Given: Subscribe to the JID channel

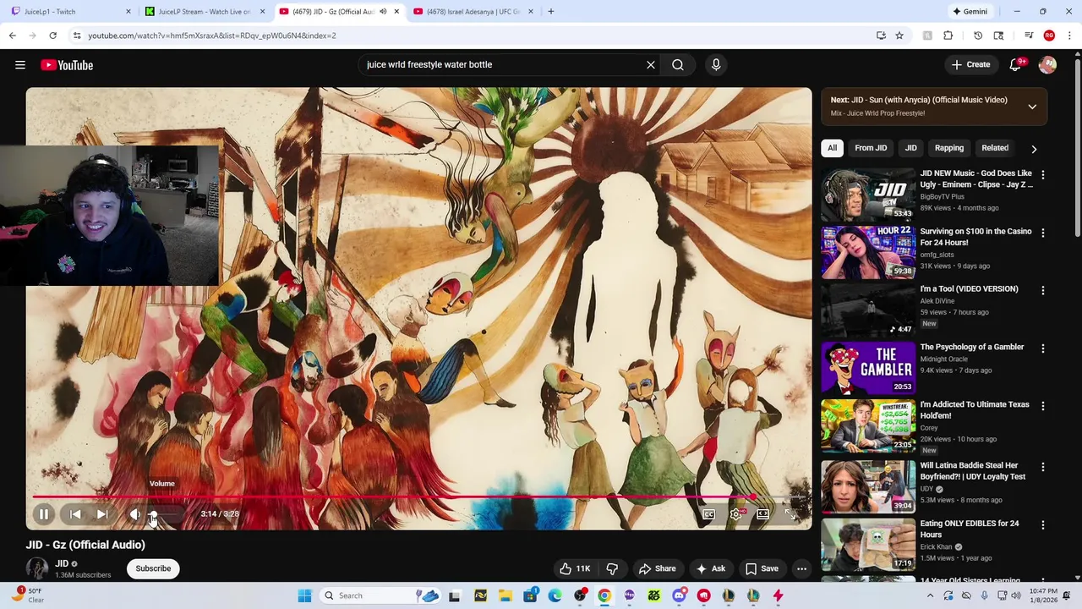Looking at the screenshot, I should (x=153, y=568).
